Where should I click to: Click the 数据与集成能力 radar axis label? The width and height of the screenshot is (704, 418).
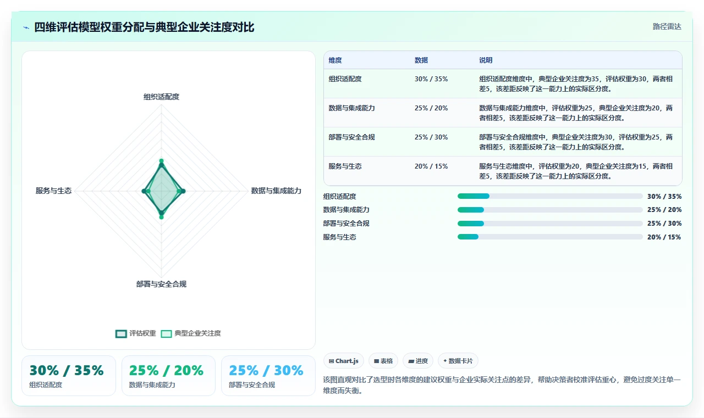(x=276, y=191)
